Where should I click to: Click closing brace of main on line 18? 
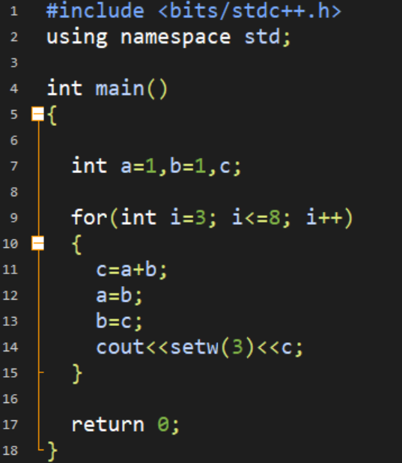click(x=52, y=452)
